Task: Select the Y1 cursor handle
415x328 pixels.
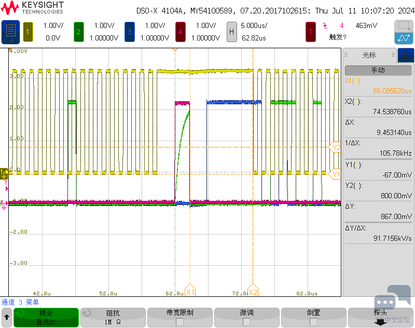Action: [335, 174]
